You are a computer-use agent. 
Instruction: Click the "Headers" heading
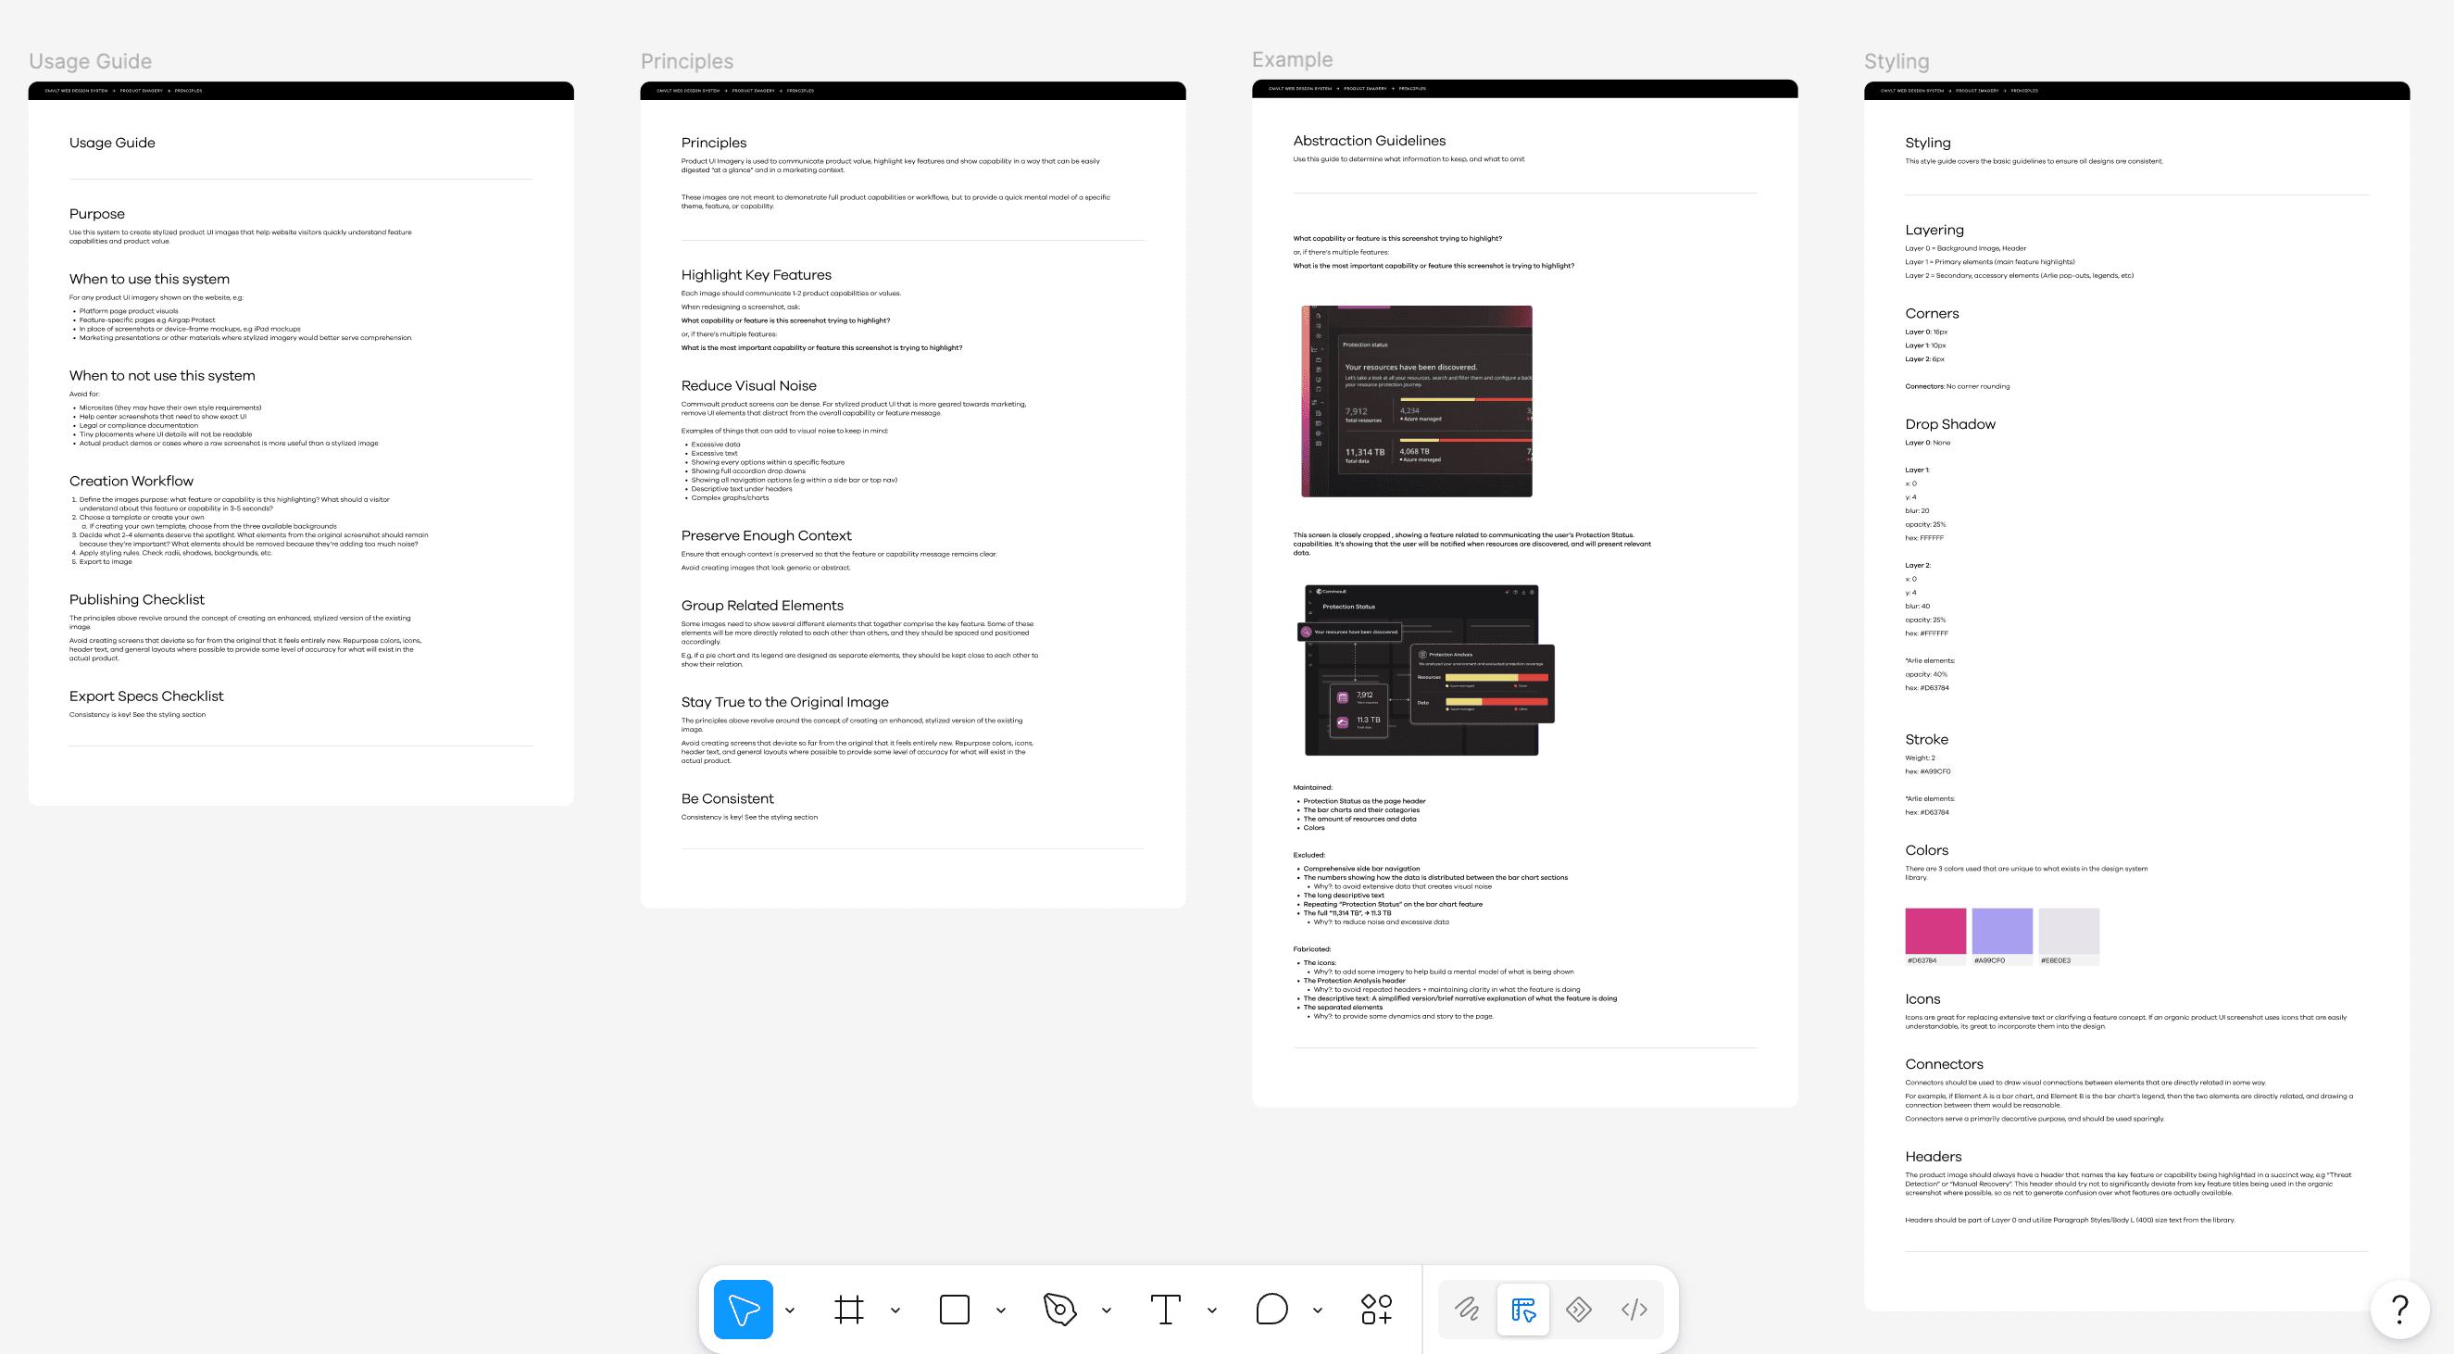pyautogui.click(x=1933, y=1157)
